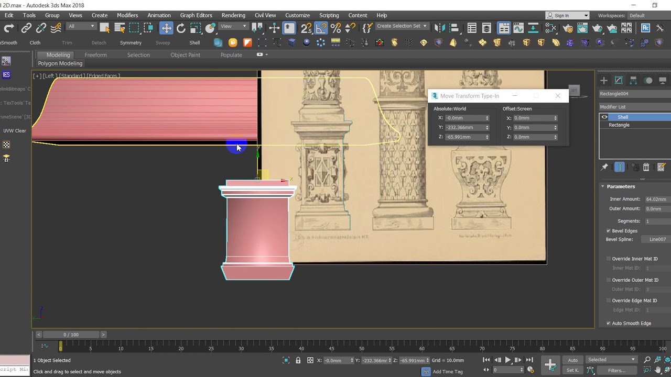Screen dimensions: 671x377
Task: Click the Play Animation button
Action: [x=507, y=360]
